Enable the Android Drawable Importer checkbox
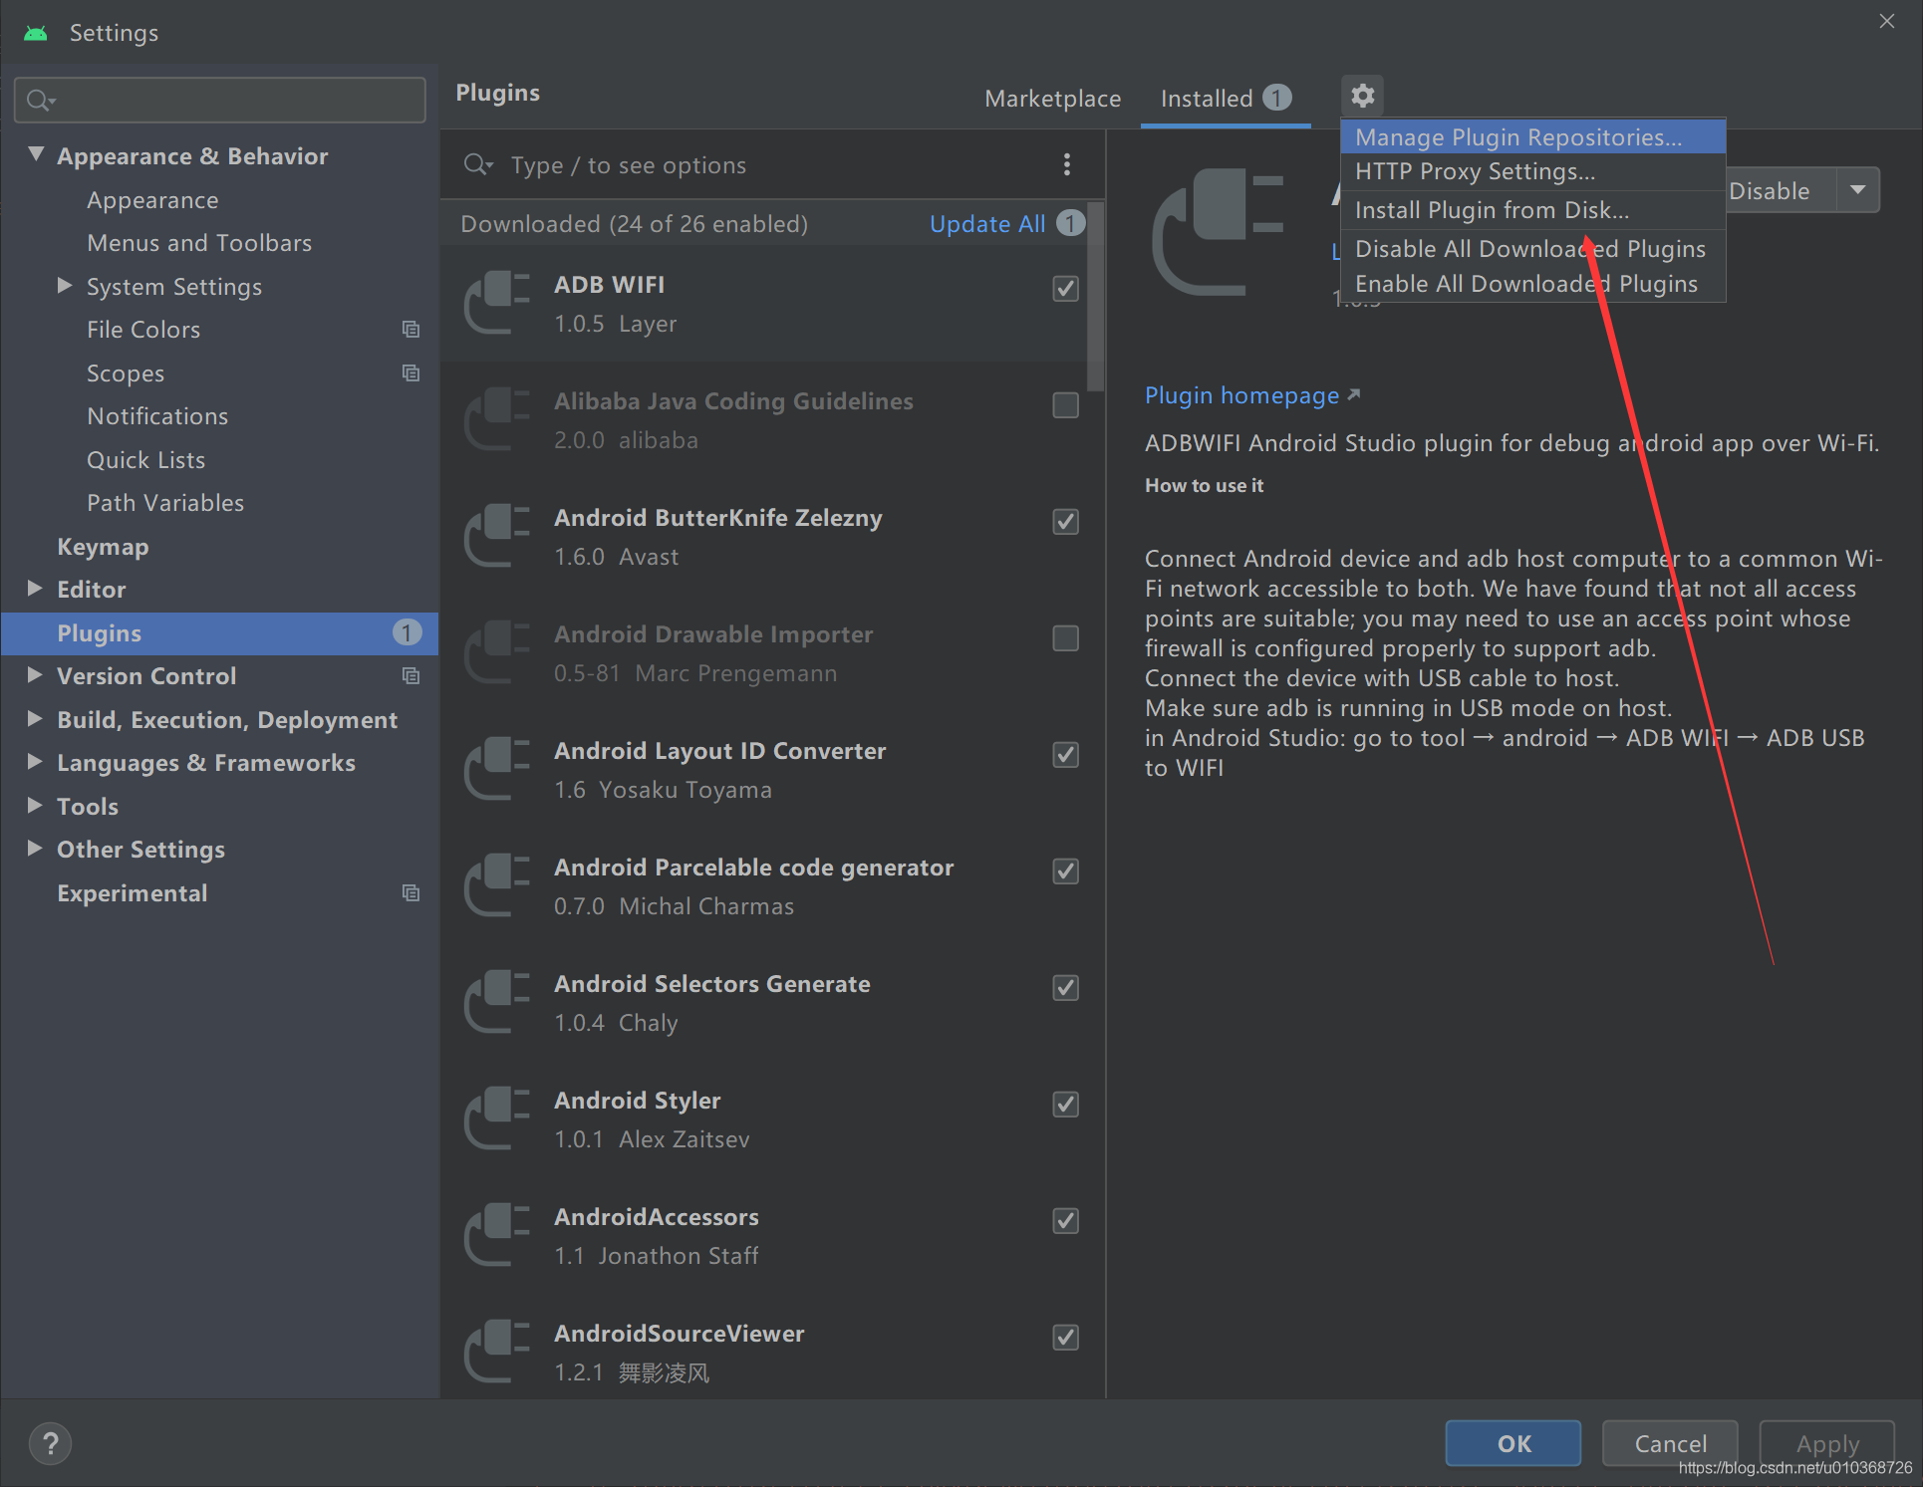The width and height of the screenshot is (1923, 1487). point(1065,638)
